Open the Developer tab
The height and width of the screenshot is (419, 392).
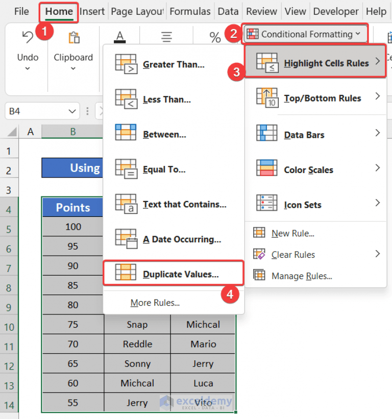pyautogui.click(x=336, y=12)
